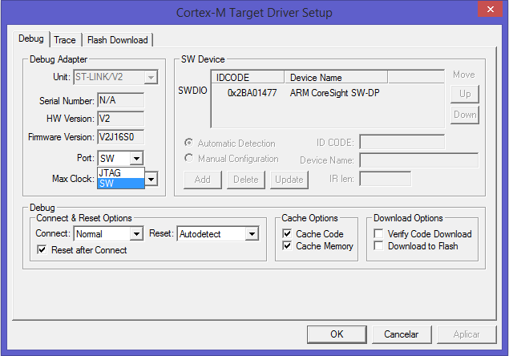This screenshot has width=509, height=356.
Task: Uncheck the Cache Code option
Action: 288,234
